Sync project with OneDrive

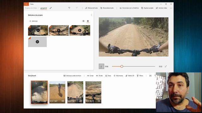(129, 8)
